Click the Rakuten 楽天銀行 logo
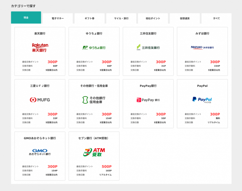Viewport: 242px width, 191px height. 40,48
